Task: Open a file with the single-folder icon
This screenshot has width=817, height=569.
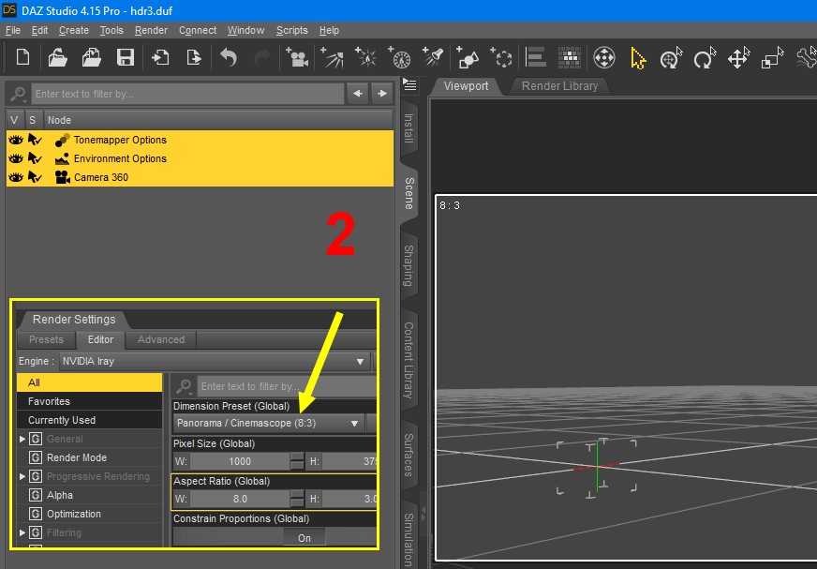Action: pos(57,57)
